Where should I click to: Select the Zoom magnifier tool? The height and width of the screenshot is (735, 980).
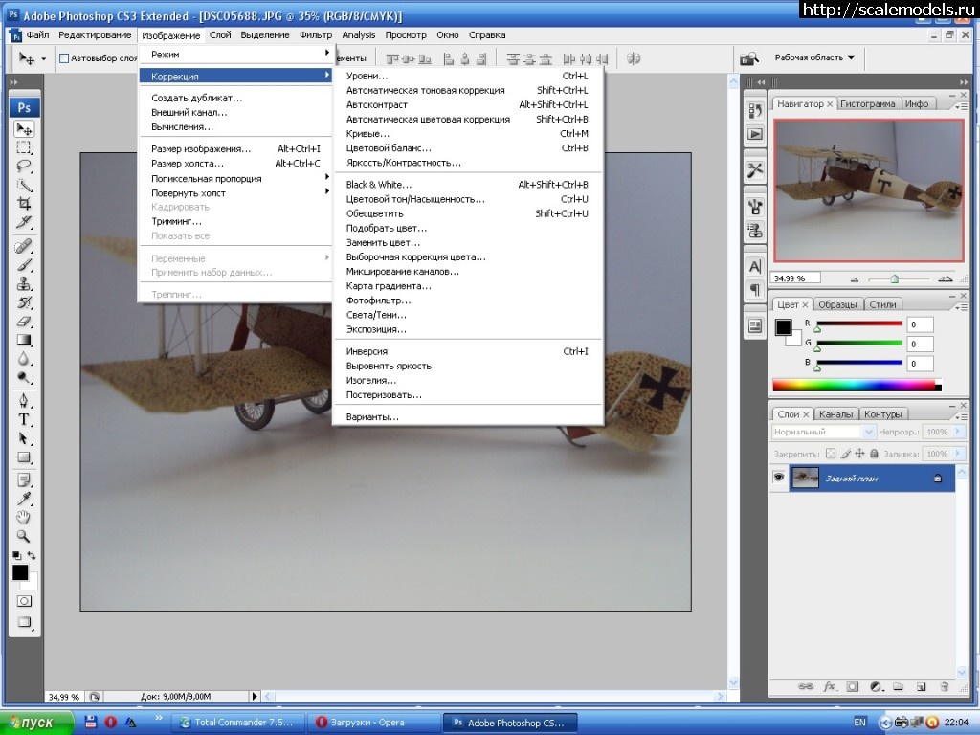point(25,536)
